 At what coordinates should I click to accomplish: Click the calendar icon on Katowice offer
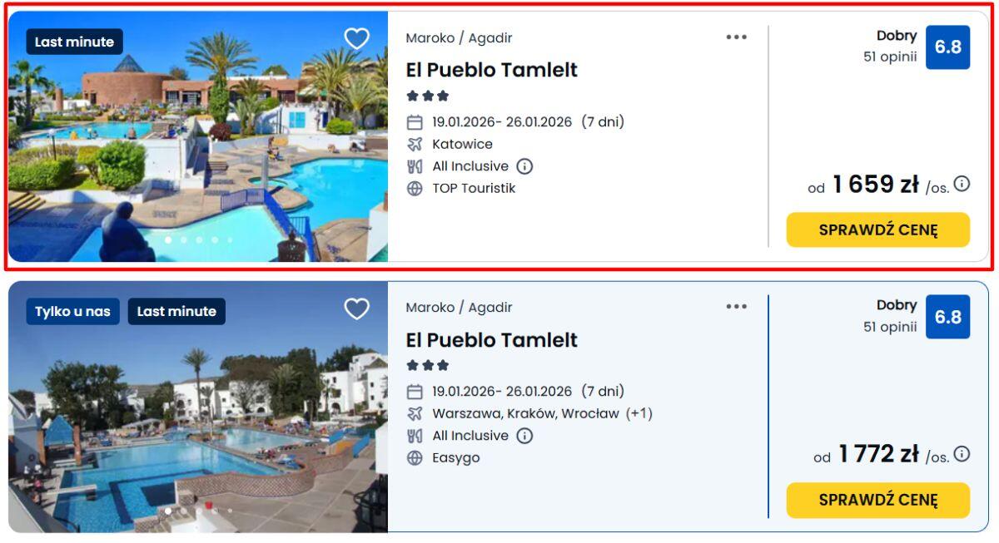click(415, 122)
